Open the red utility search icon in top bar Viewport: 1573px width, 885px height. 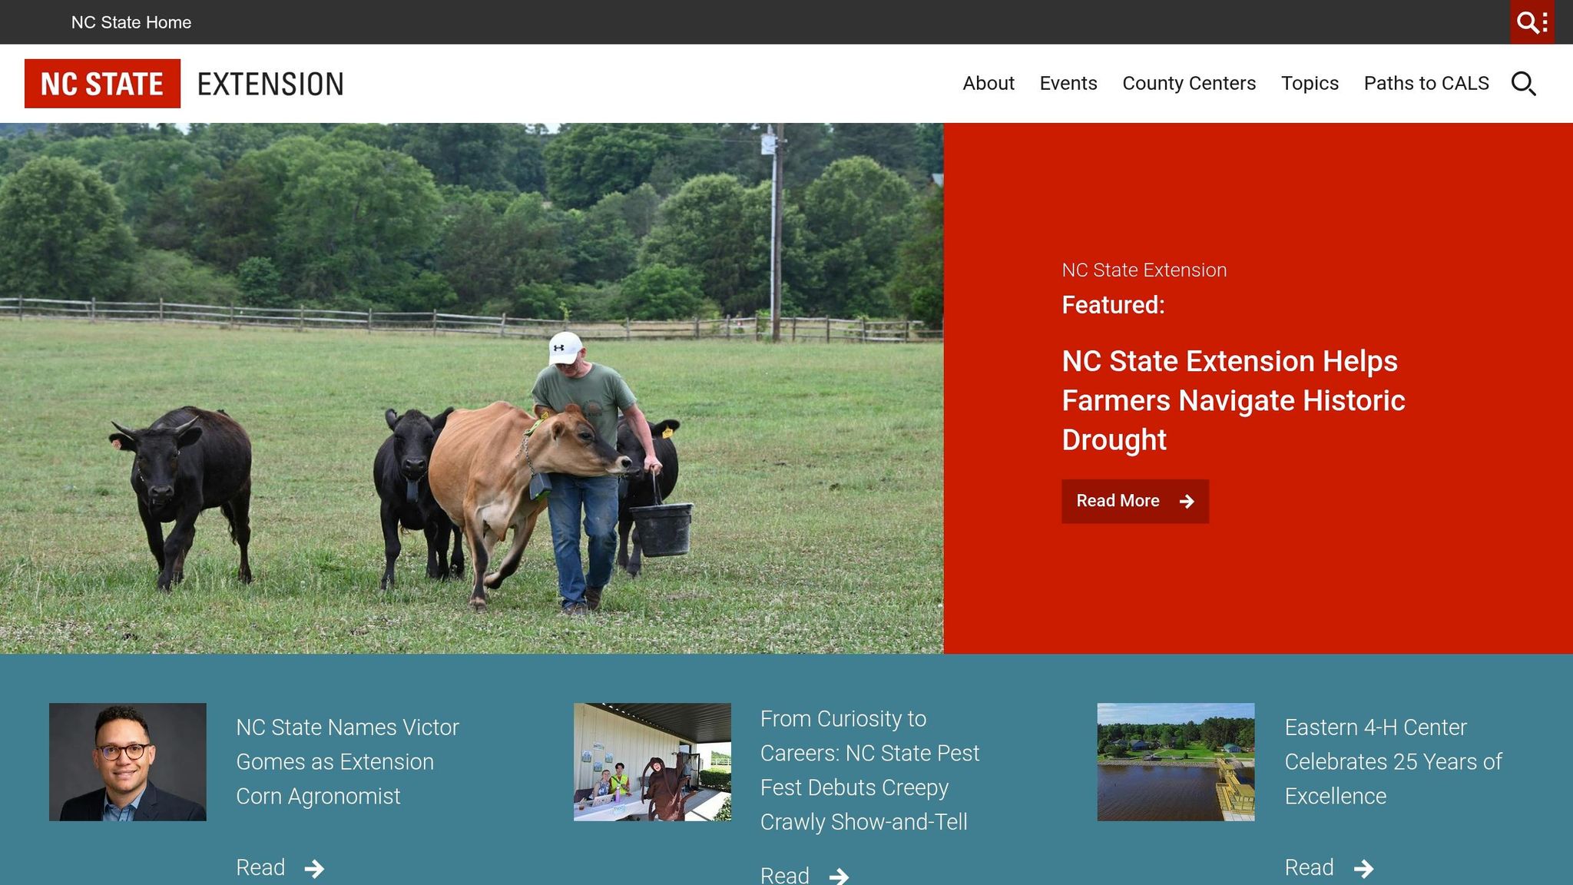pyautogui.click(x=1532, y=22)
